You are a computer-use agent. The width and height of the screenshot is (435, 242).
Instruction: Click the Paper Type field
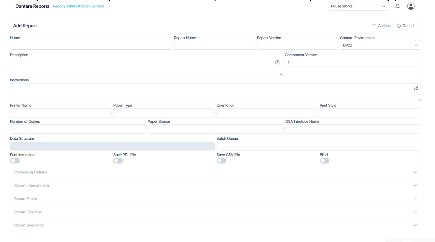164,113
